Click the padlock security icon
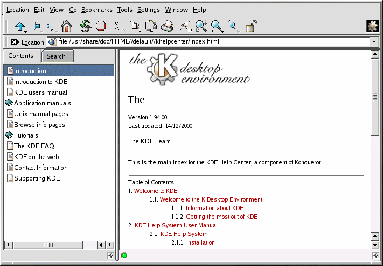383x266 pixels. 251,26
